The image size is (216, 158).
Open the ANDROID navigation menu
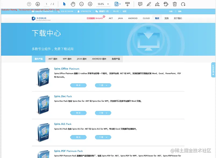[133, 18]
